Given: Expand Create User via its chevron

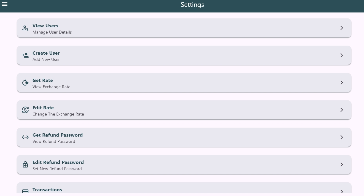Looking at the screenshot, I should pyautogui.click(x=342, y=56).
